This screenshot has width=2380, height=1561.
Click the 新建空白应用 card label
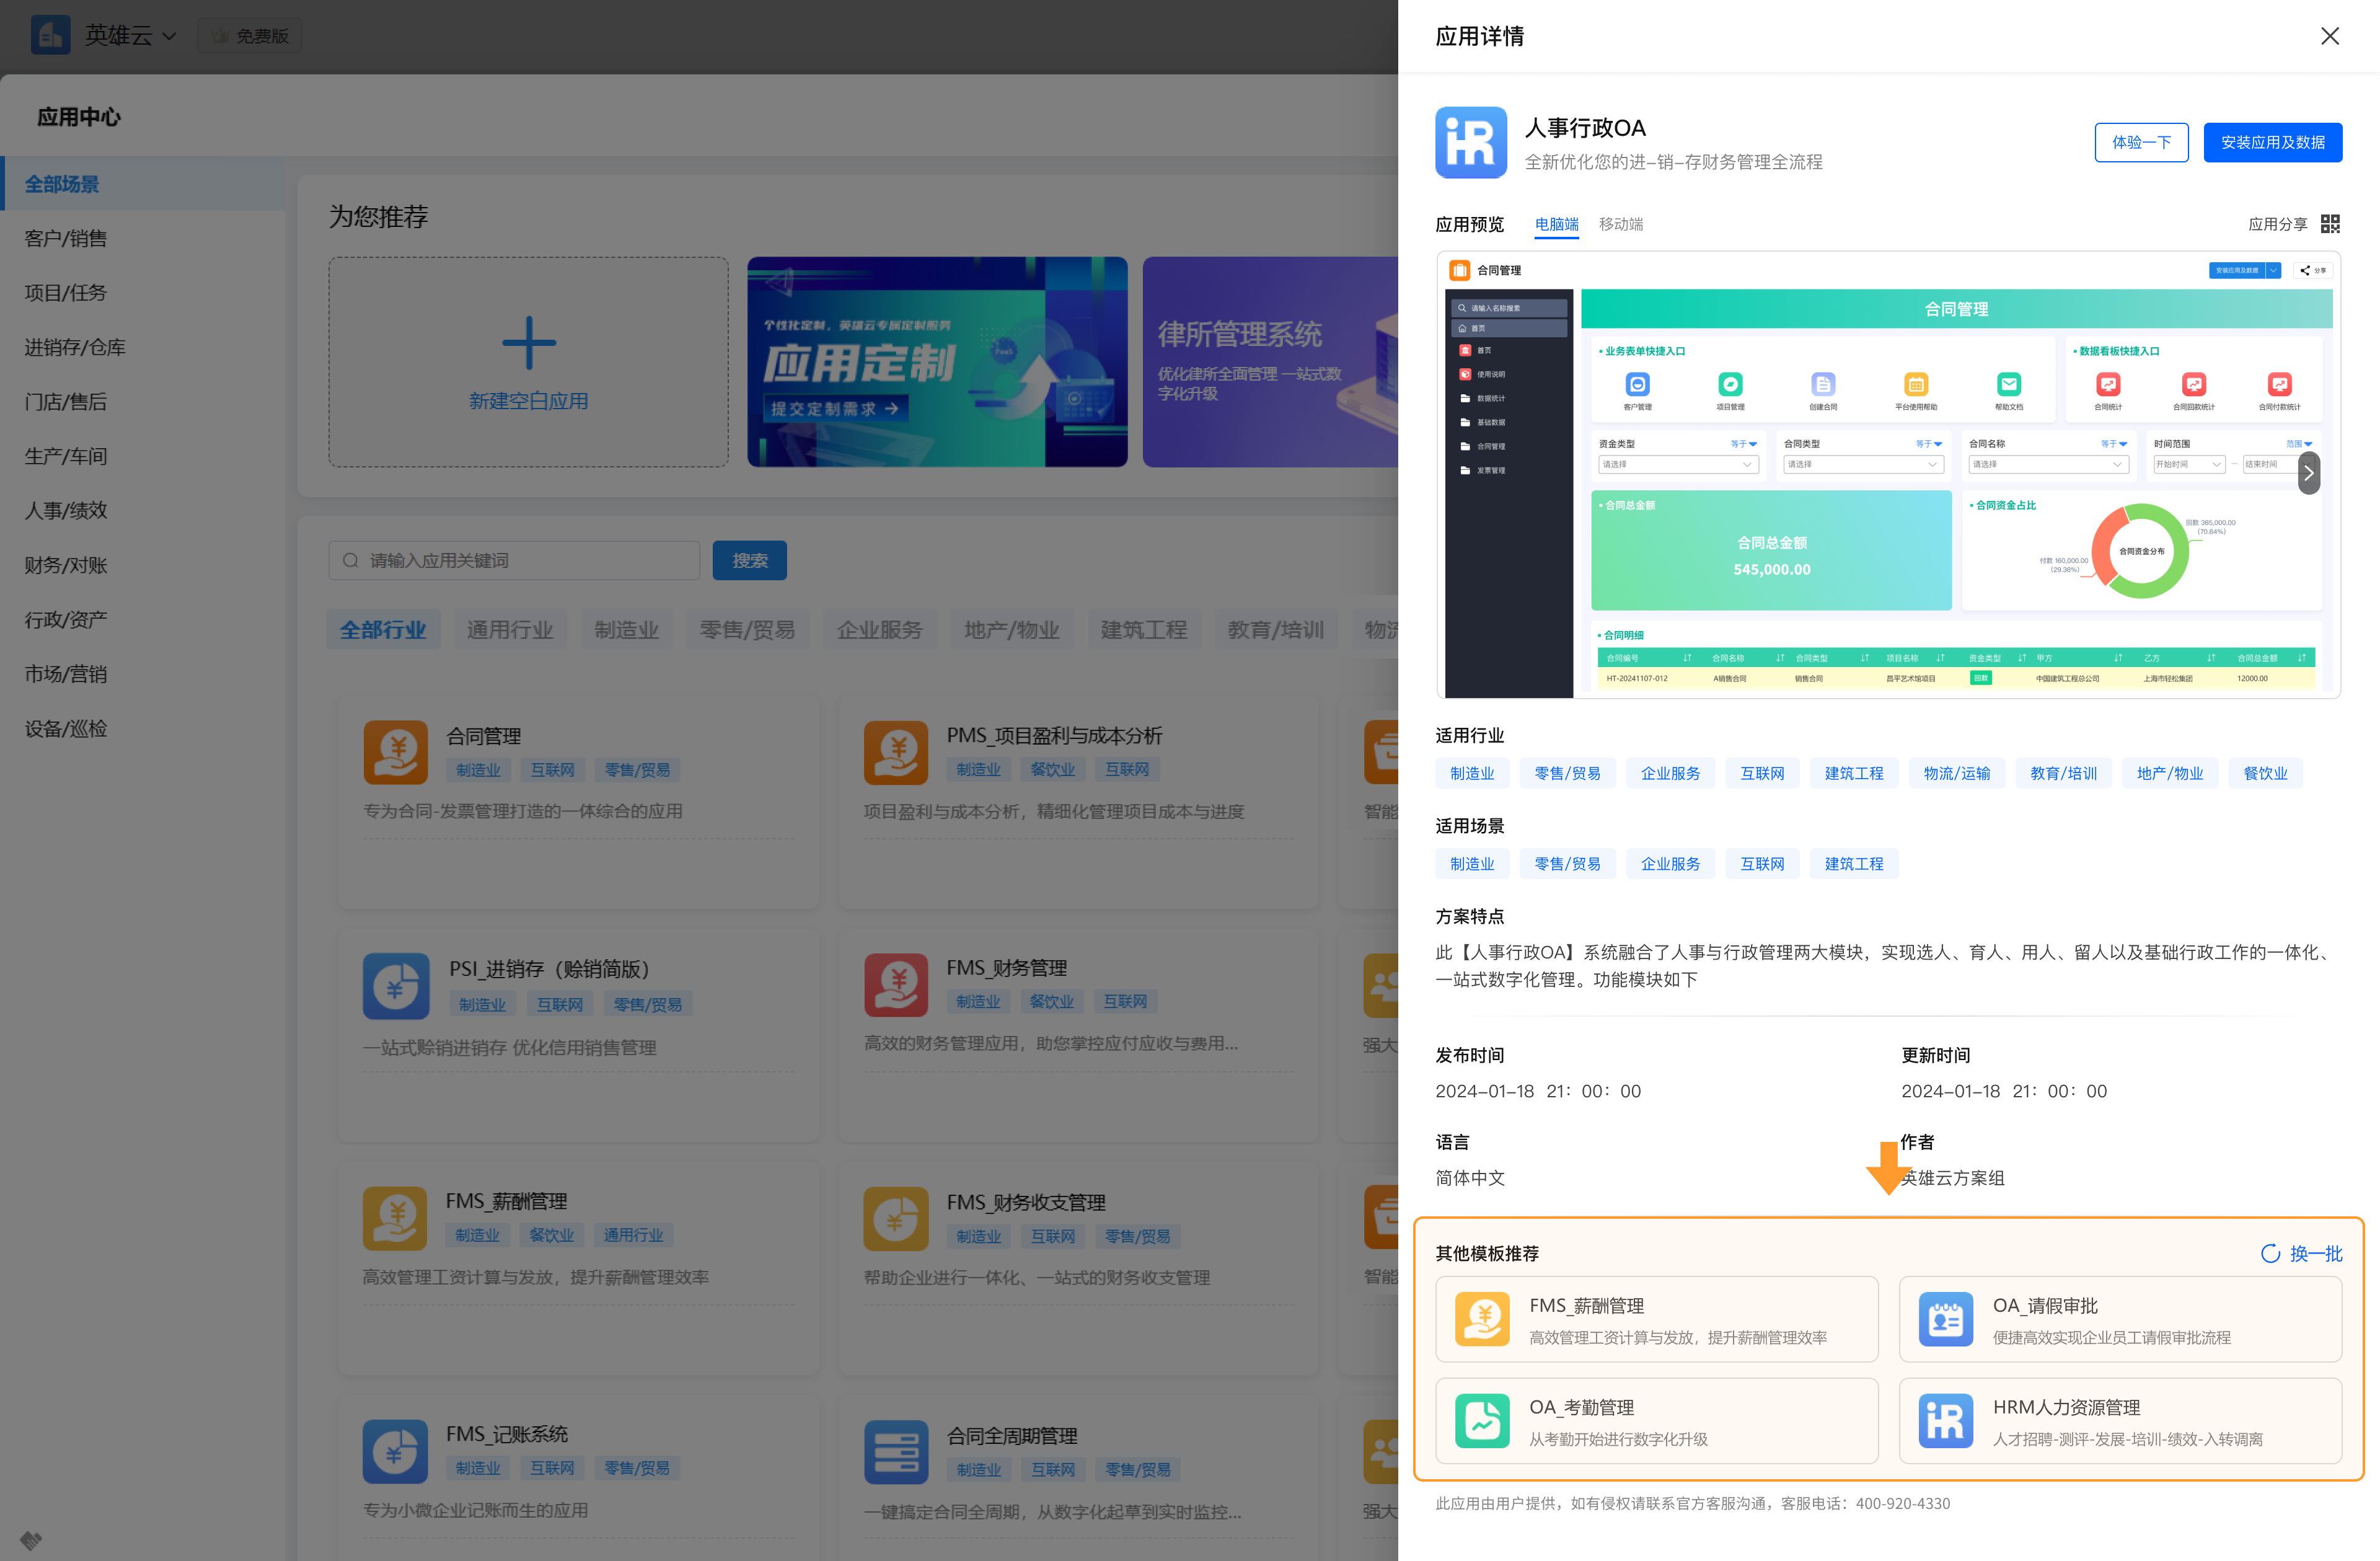(528, 401)
